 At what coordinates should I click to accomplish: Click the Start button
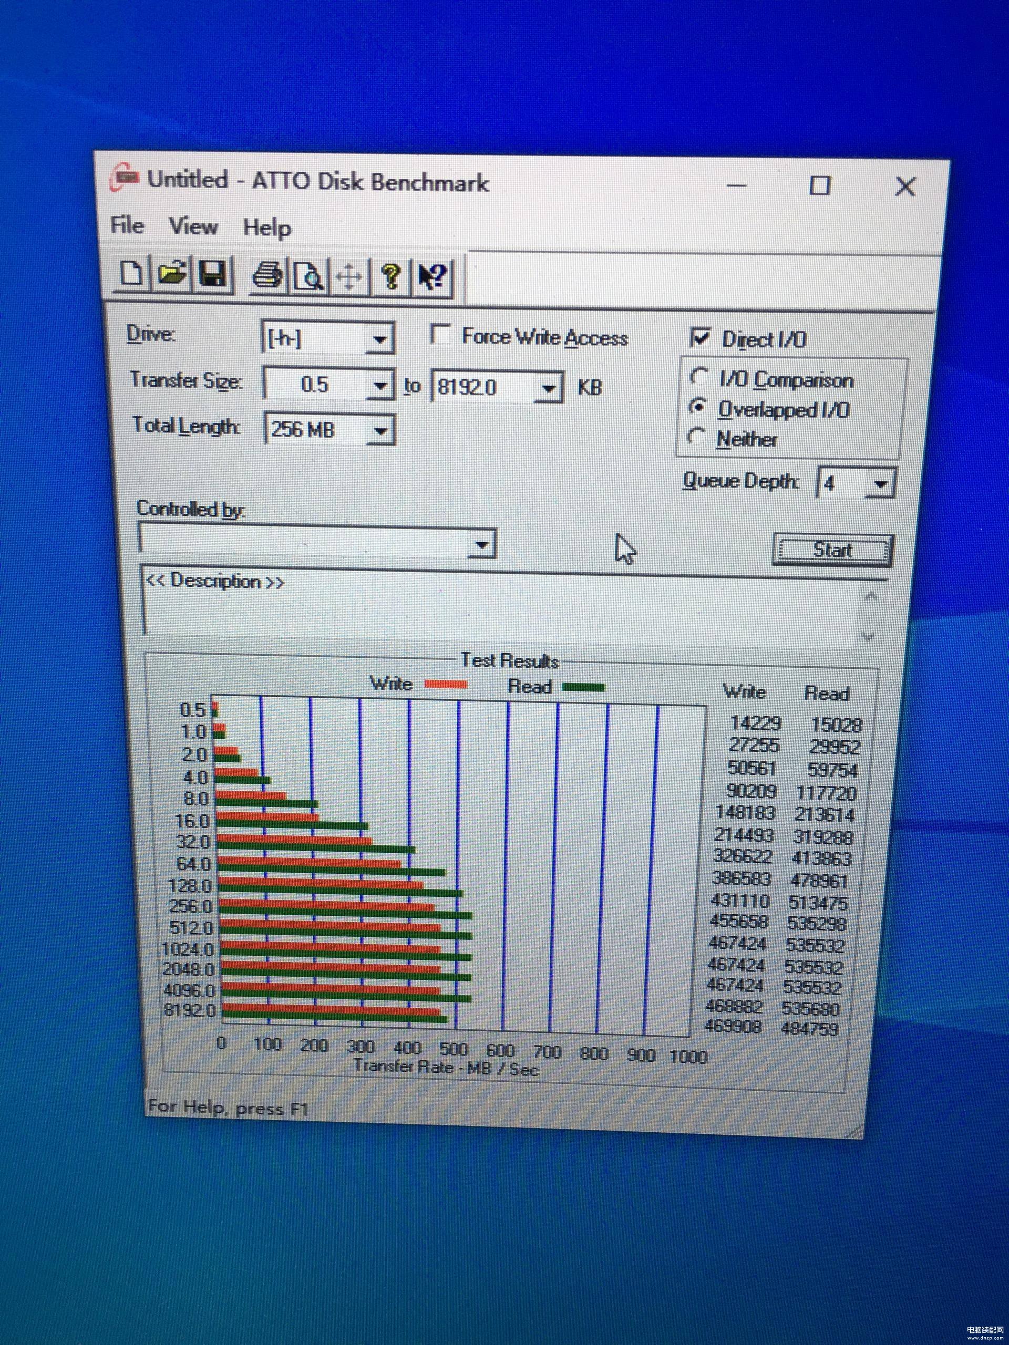pyautogui.click(x=832, y=550)
